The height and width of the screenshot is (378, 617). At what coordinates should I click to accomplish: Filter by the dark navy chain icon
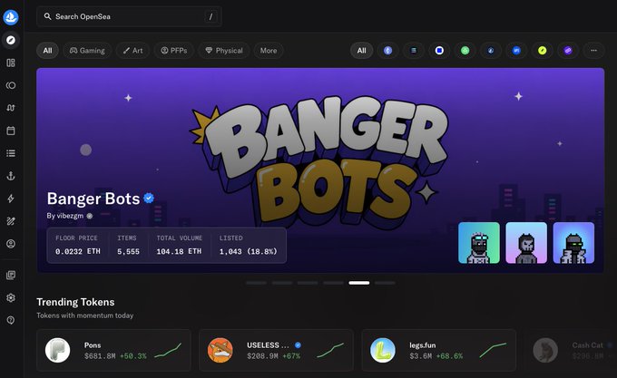tap(491, 50)
